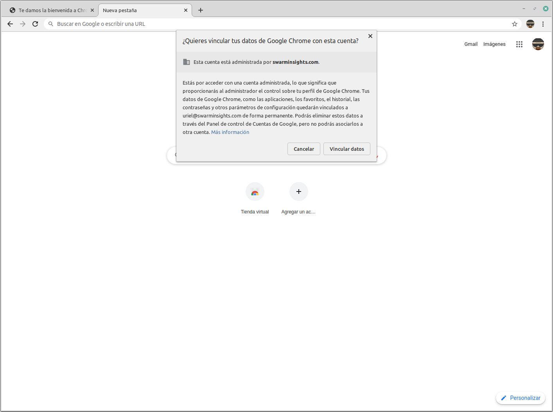553x412 pixels.
Task: Go back using the back arrow
Action: (10, 24)
